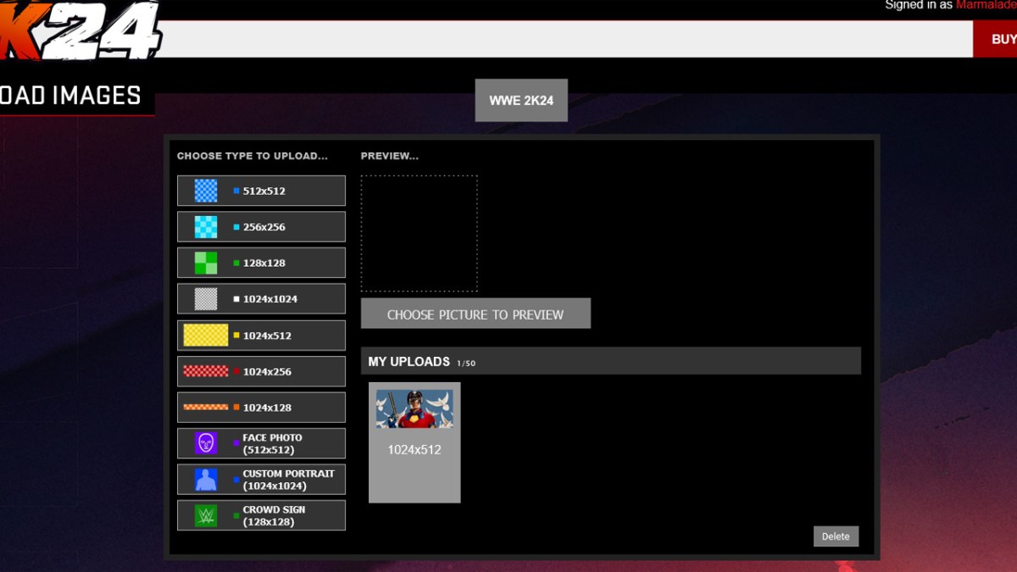1017x572 pixels.
Task: Select the 1024x256 red upload type
Action: click(x=260, y=371)
